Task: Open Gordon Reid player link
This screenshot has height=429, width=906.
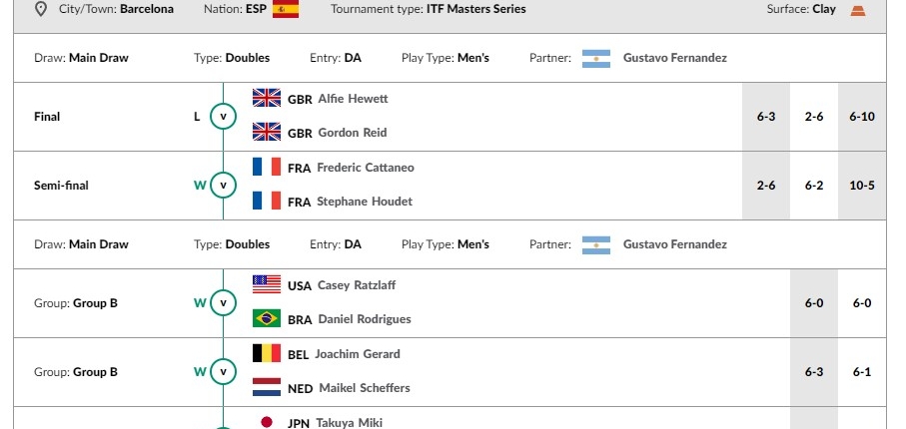Action: [353, 133]
